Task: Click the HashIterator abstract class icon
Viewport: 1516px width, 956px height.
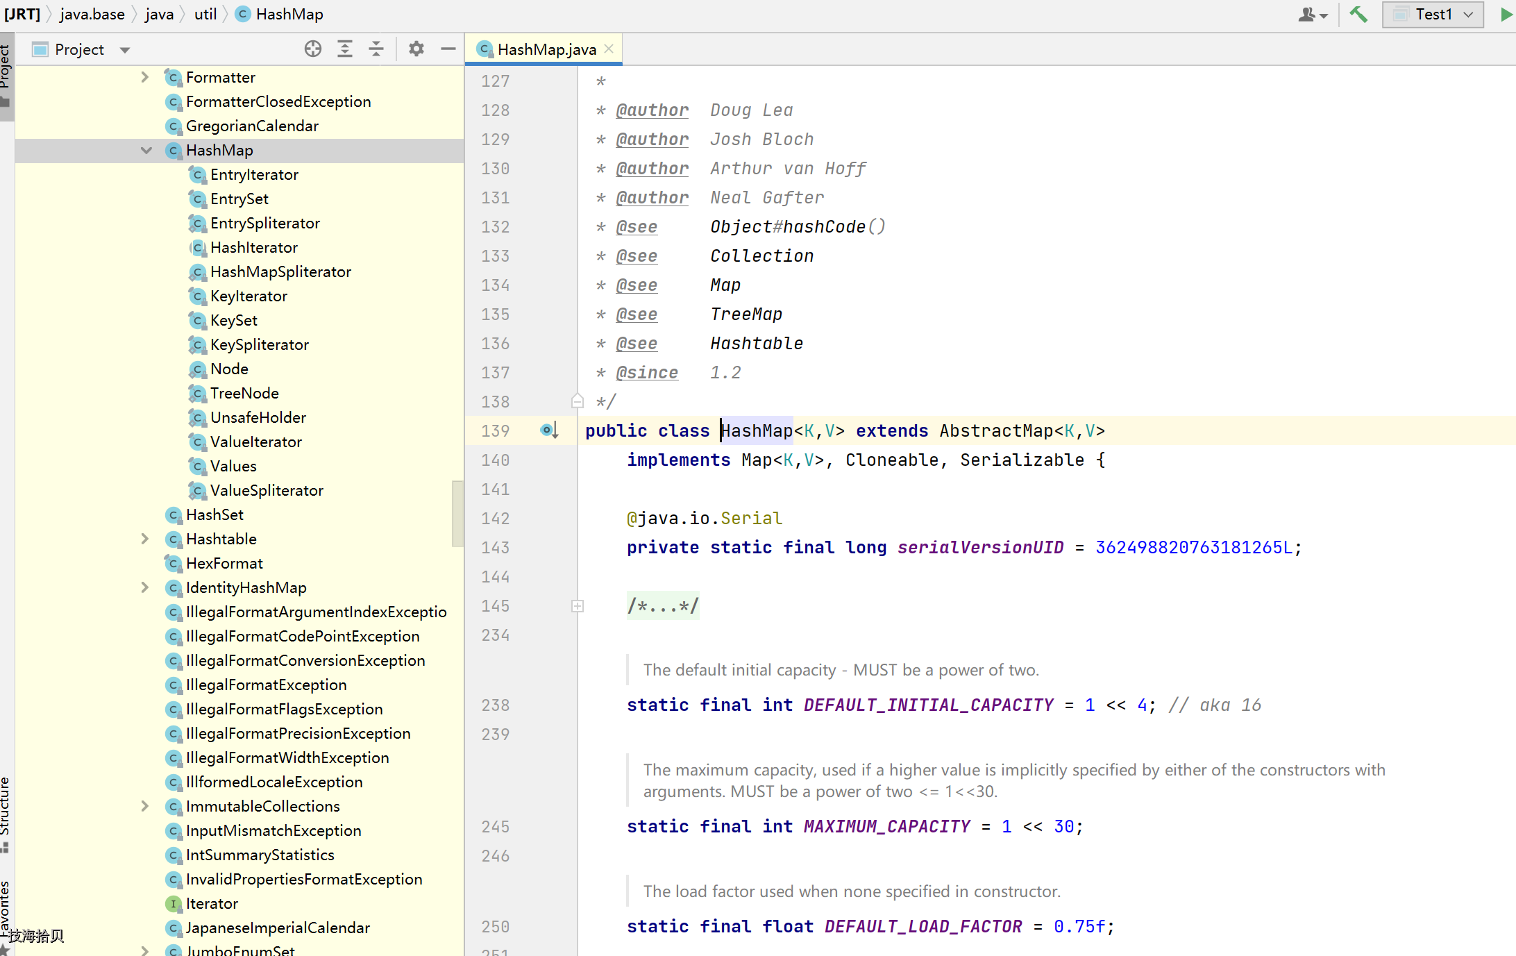Action: point(198,247)
